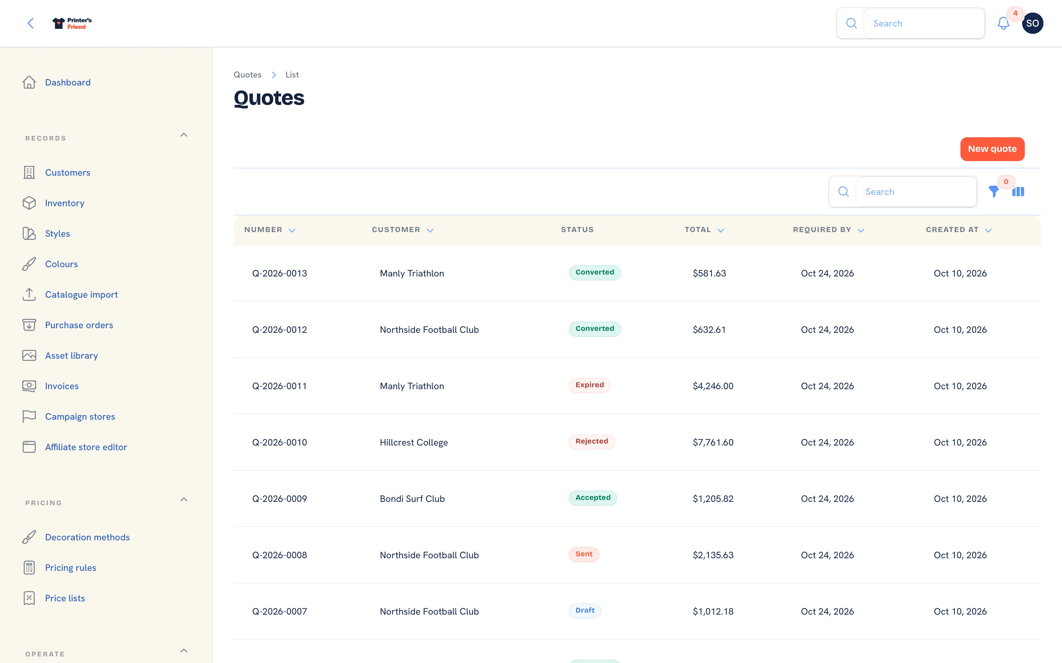Image resolution: width=1062 pixels, height=663 pixels.
Task: Click the Campaign stores flag icon
Action: [29, 416]
